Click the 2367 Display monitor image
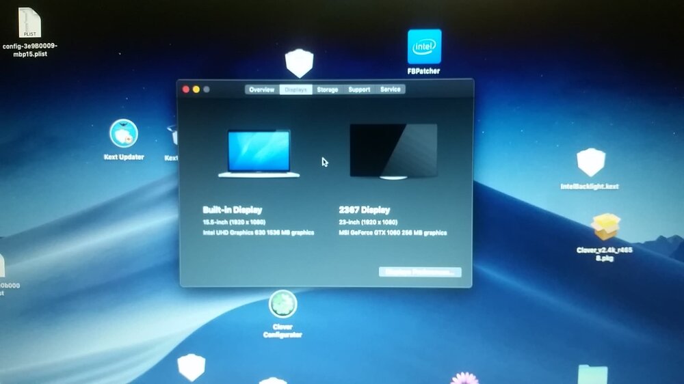Image resolution: width=684 pixels, height=384 pixels. click(393, 151)
